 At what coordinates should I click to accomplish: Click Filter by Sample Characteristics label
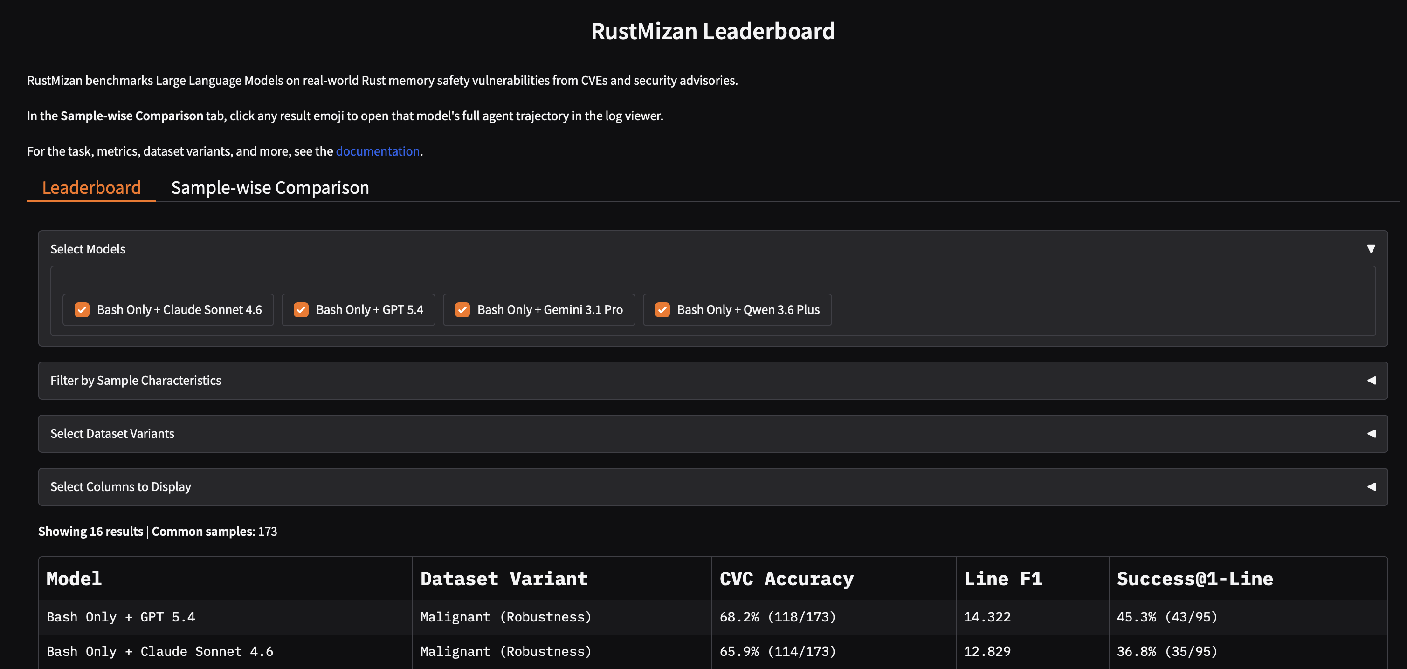(136, 380)
